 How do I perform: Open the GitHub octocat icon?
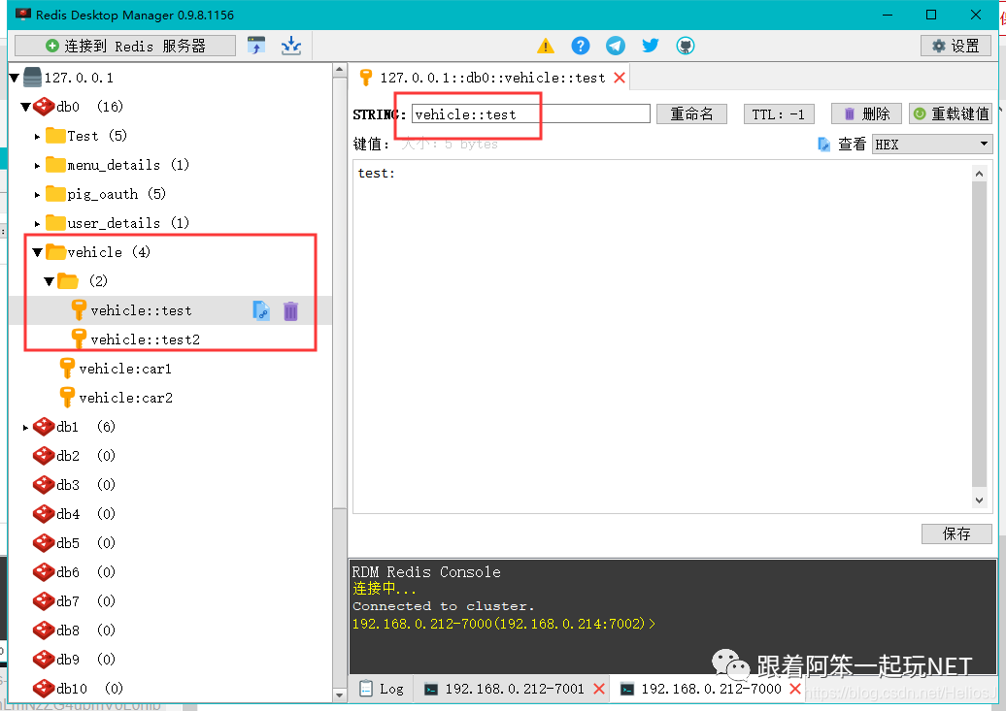[x=686, y=46]
